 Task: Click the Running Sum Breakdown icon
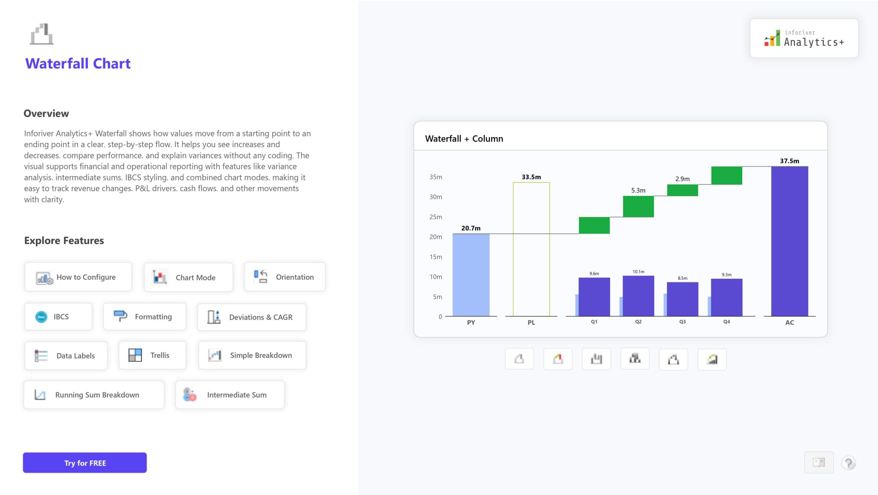coord(40,394)
